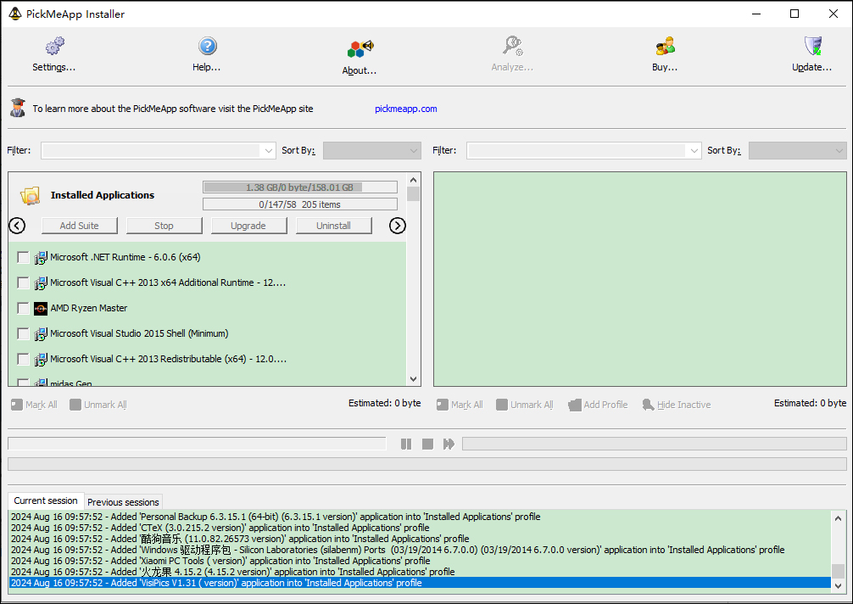Click the log panel scroll down arrow
The height and width of the screenshot is (604, 853).
point(839,585)
